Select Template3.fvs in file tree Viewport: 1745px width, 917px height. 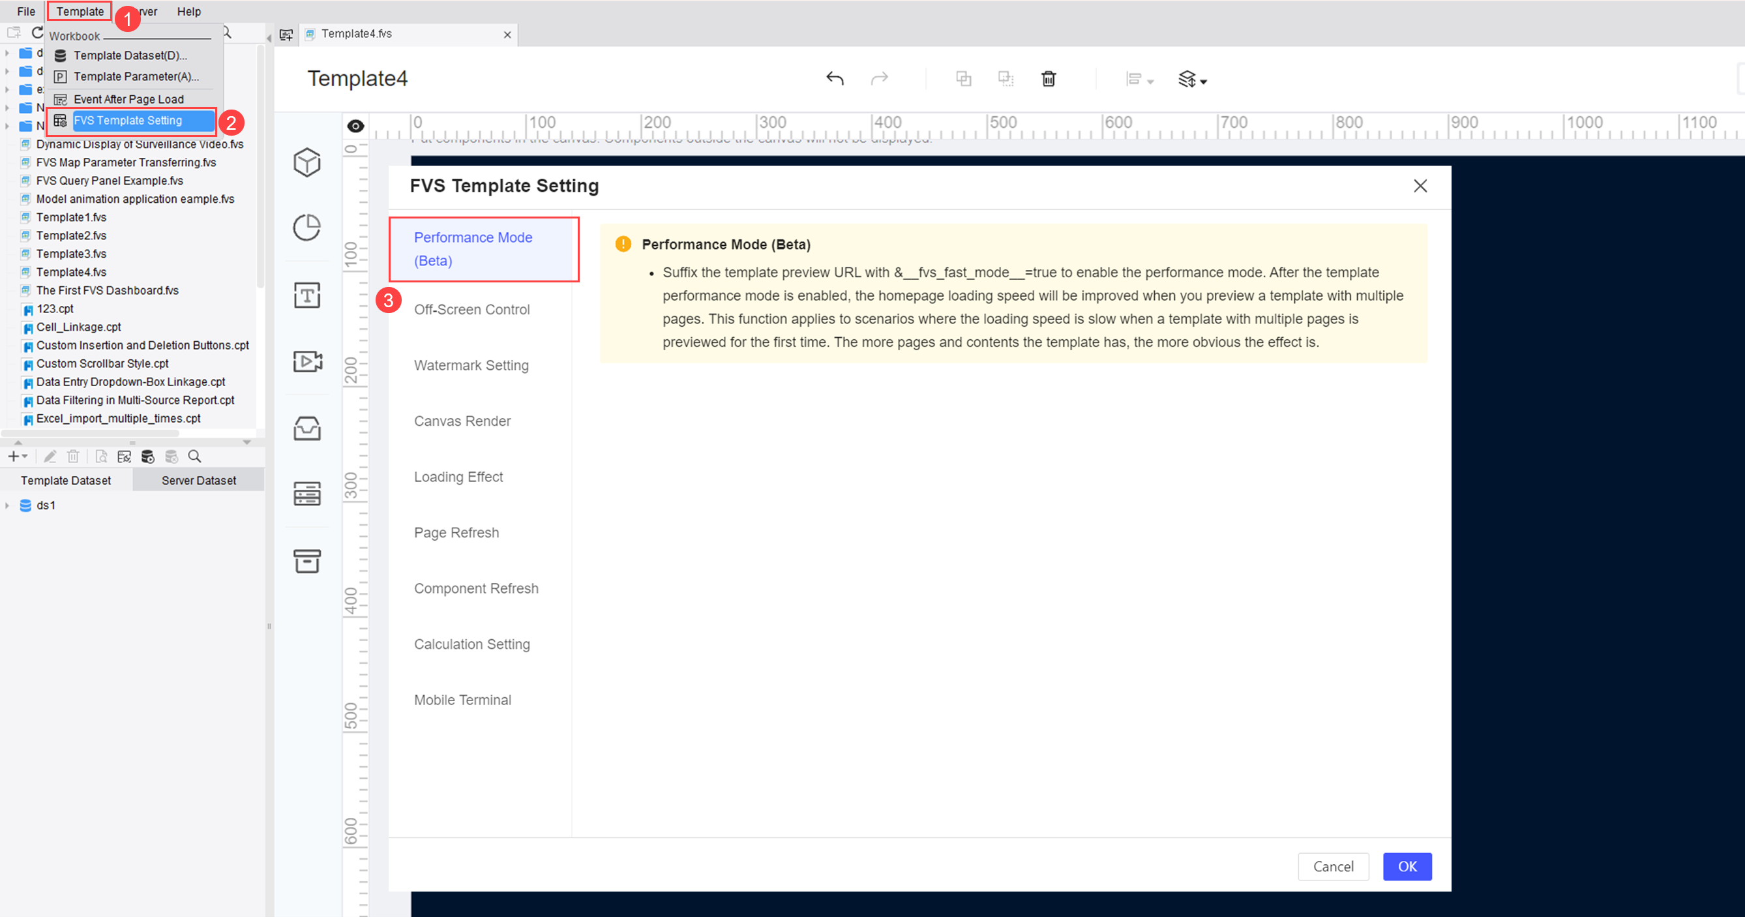[x=71, y=254]
